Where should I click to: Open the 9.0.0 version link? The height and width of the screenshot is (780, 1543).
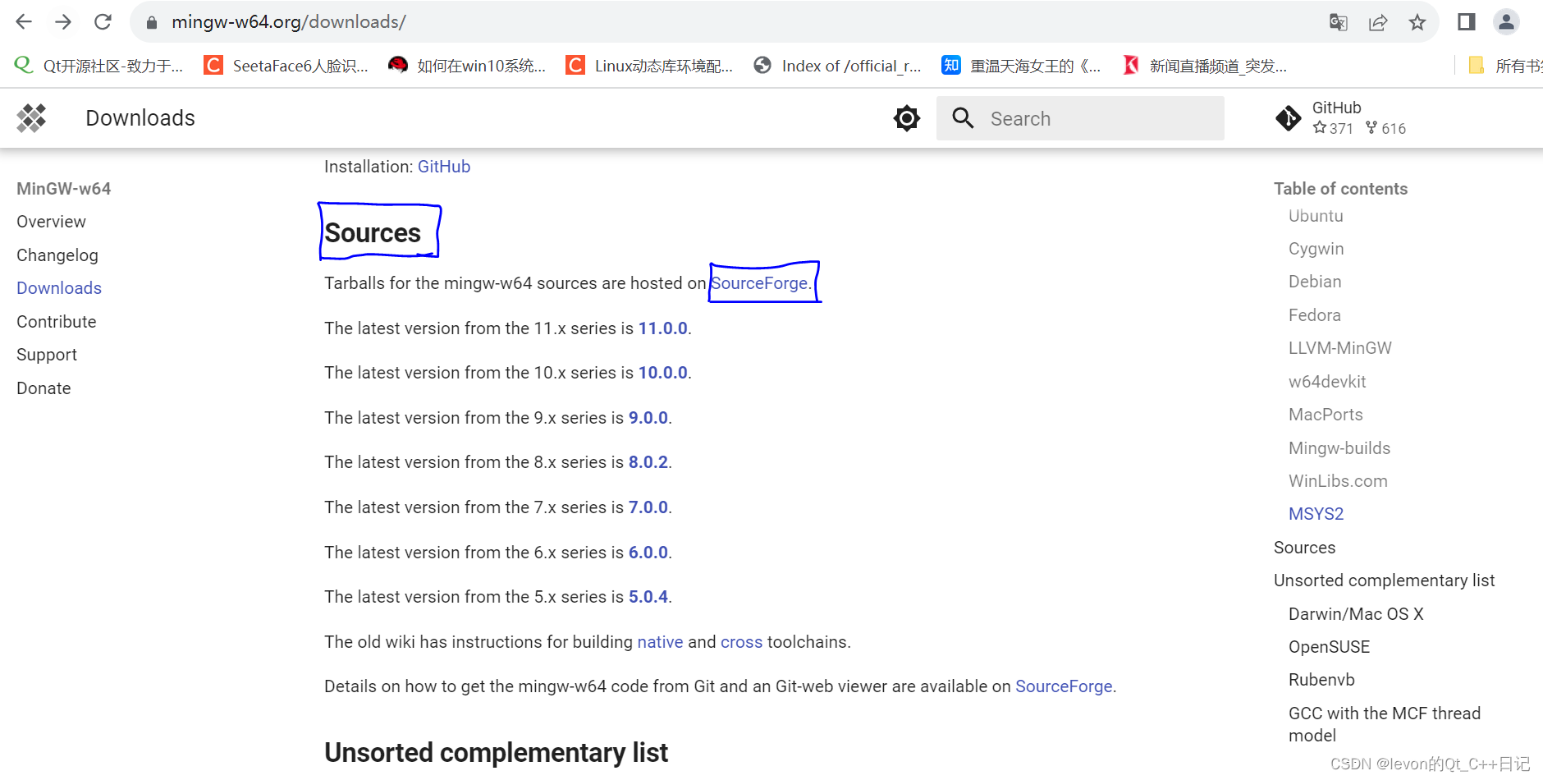click(x=648, y=418)
